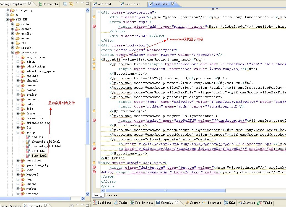Click warning marker on @p.table line
The height and width of the screenshot is (207, 286).
click(x=94, y=59)
